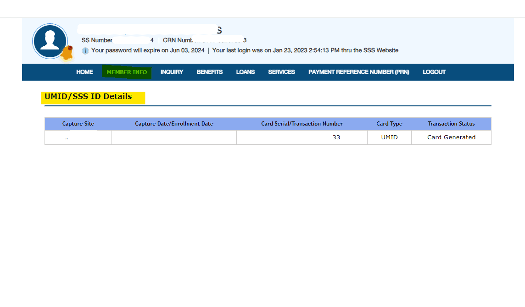
Task: Open the MEMBER INFO menu
Action: coord(127,72)
